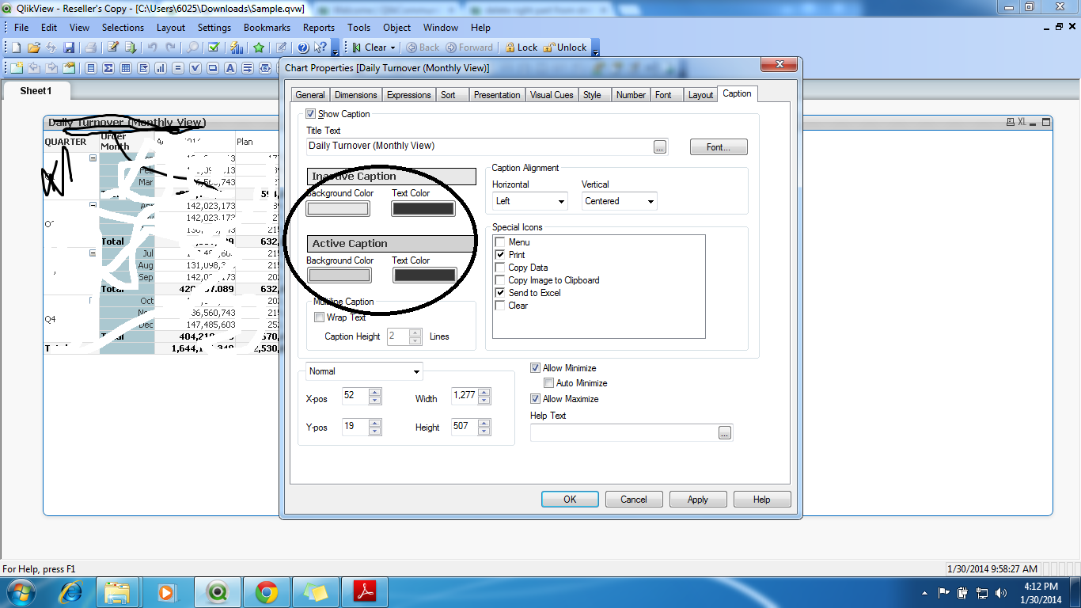Open the Selections menu
The image size is (1081, 608).
[x=123, y=28]
